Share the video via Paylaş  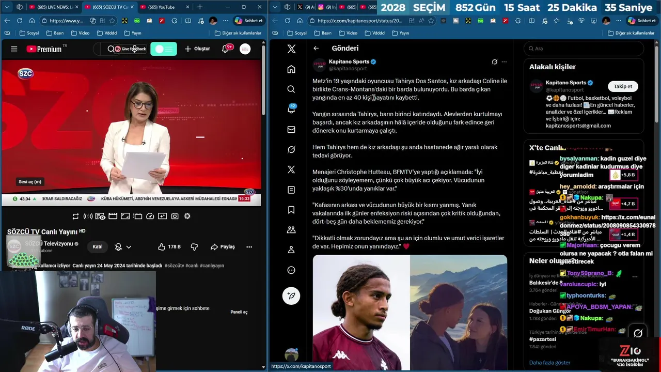223,247
